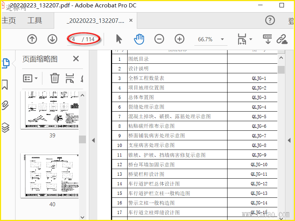The height and width of the screenshot is (221, 295).
Task: Click the 总体布置图 entry
Action: (x=141, y=97)
